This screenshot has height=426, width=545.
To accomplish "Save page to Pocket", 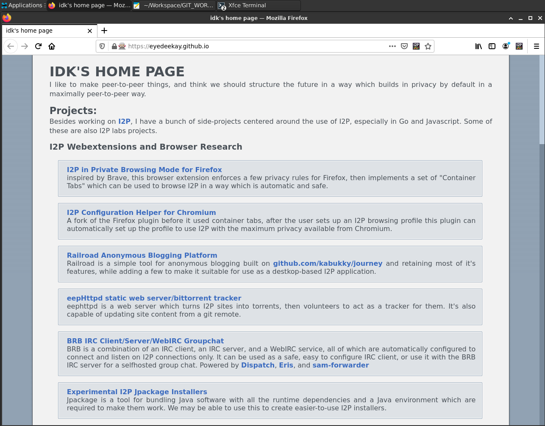I will click(x=404, y=46).
